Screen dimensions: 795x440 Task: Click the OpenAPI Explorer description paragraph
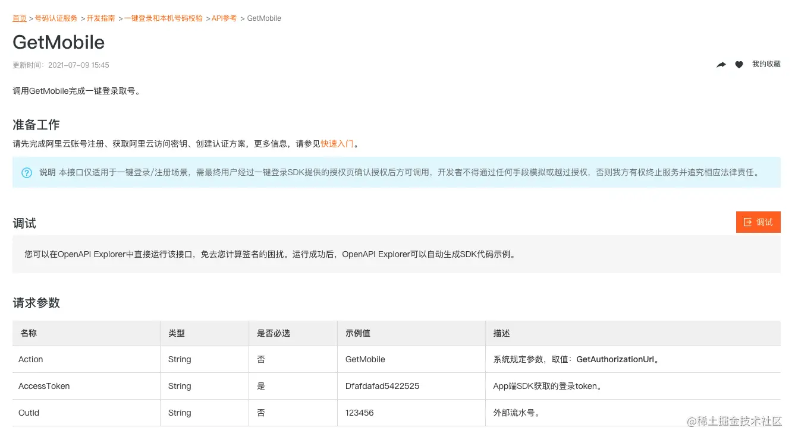pos(270,254)
